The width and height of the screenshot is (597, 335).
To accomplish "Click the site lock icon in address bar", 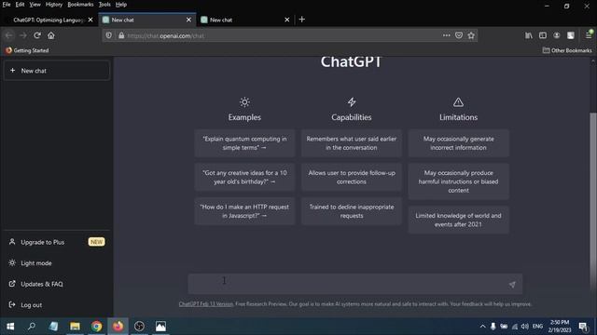I will pyautogui.click(x=121, y=35).
